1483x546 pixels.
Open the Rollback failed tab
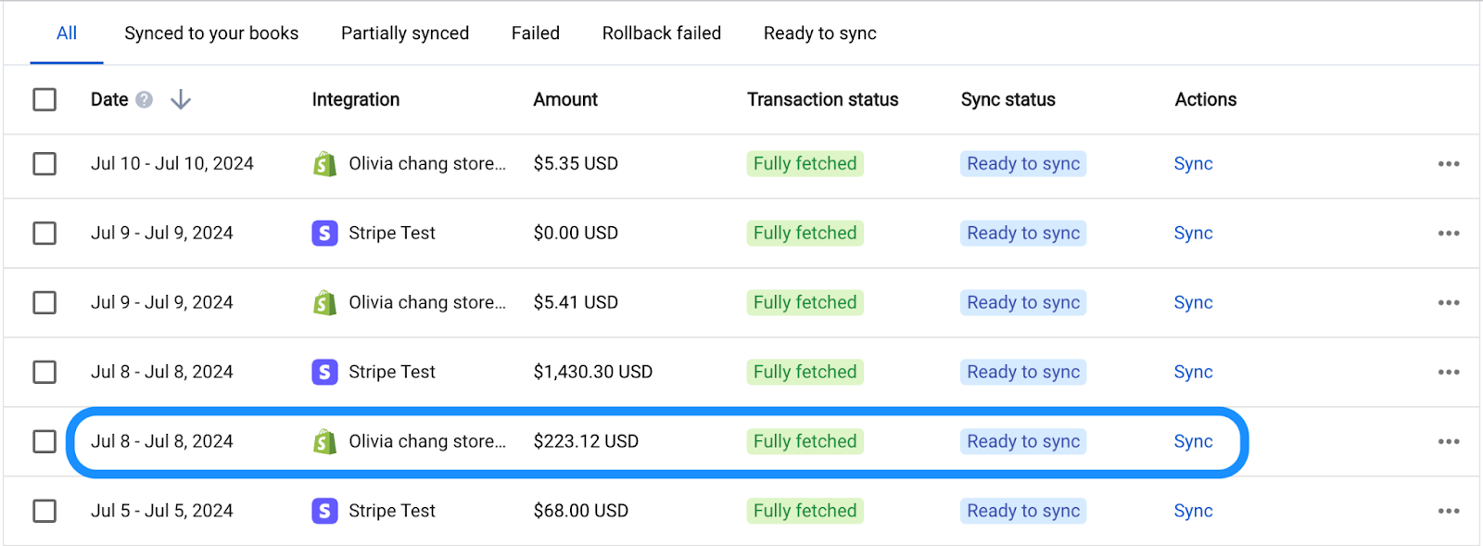662,33
